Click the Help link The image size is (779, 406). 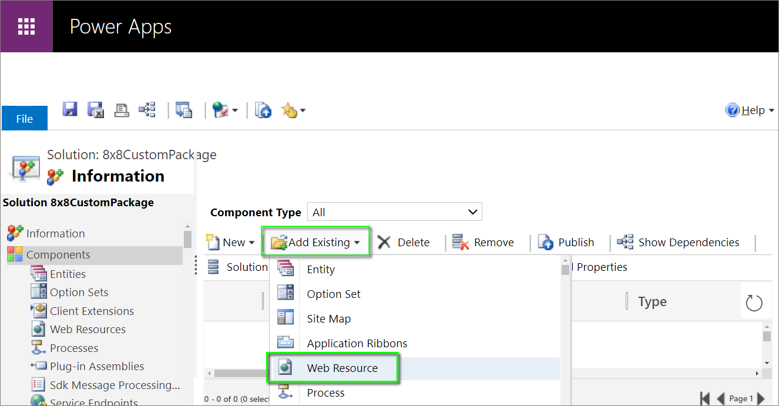click(x=753, y=110)
